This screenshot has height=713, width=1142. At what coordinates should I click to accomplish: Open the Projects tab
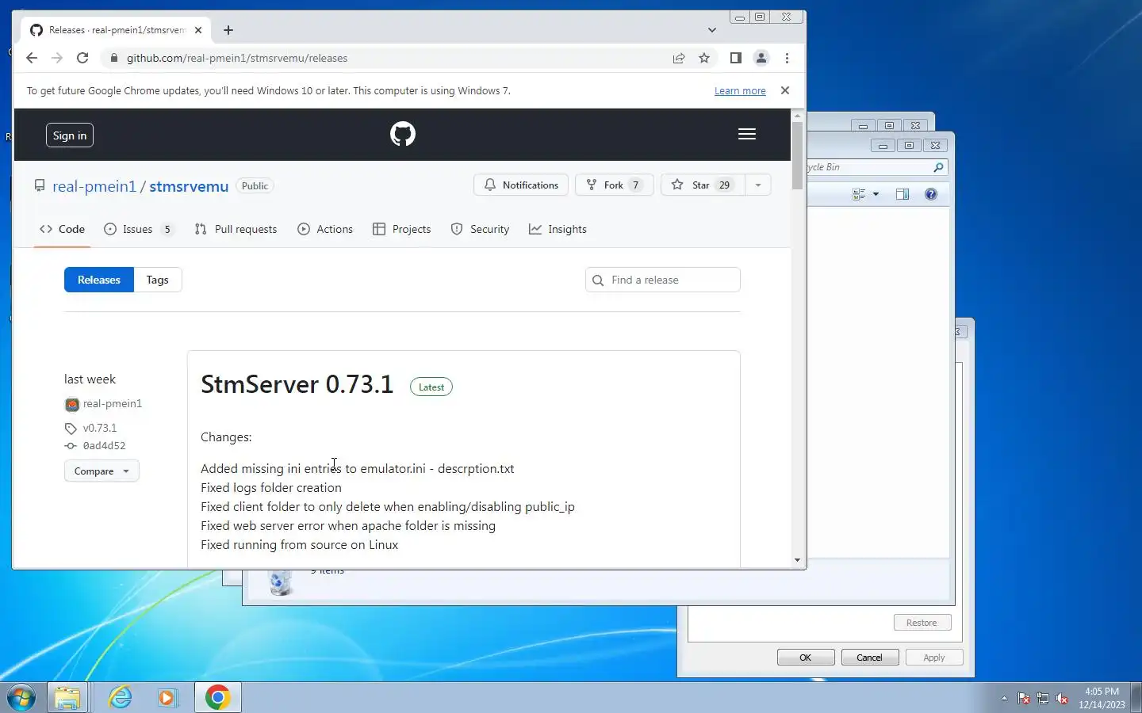[402, 229]
